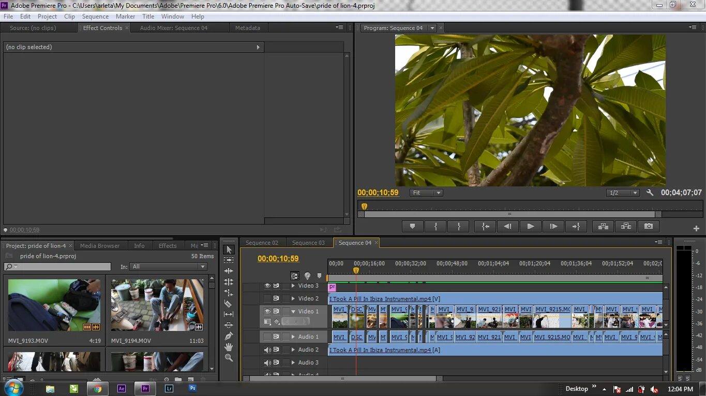Expand the Audio 1 track

(293, 337)
